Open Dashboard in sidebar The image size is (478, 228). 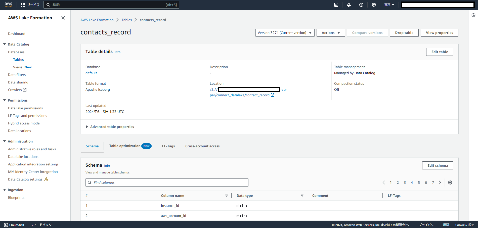click(x=17, y=34)
